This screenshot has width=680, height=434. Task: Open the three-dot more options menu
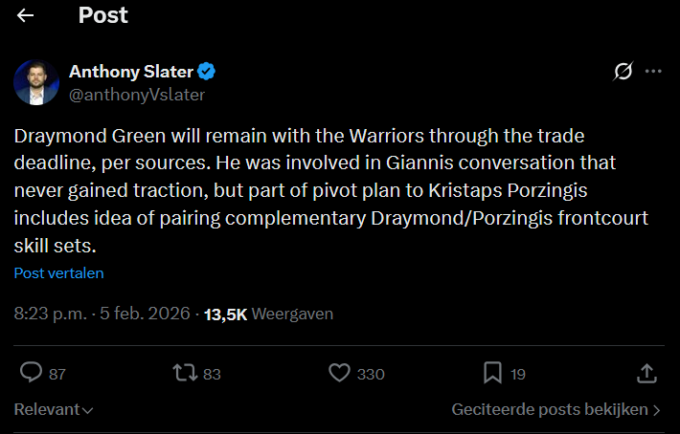653,72
